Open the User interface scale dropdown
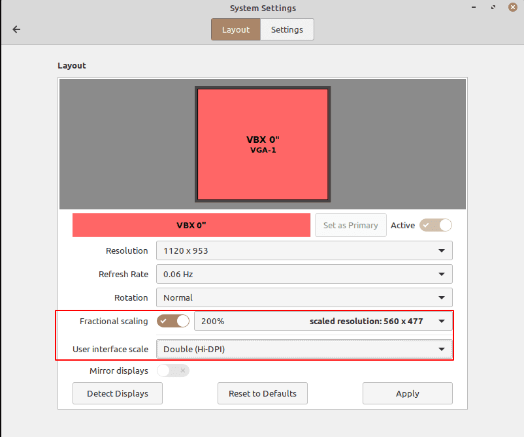 coord(304,349)
